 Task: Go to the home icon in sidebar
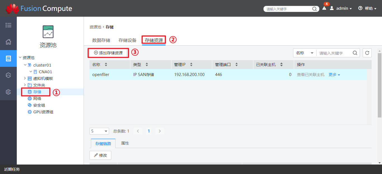point(8,42)
